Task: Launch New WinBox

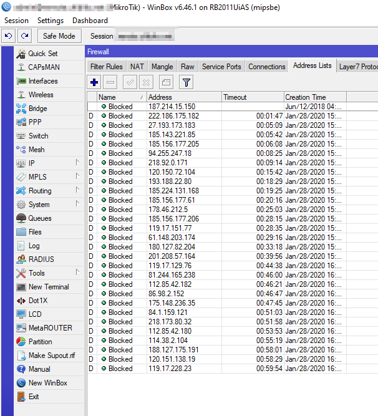Action: (49, 383)
